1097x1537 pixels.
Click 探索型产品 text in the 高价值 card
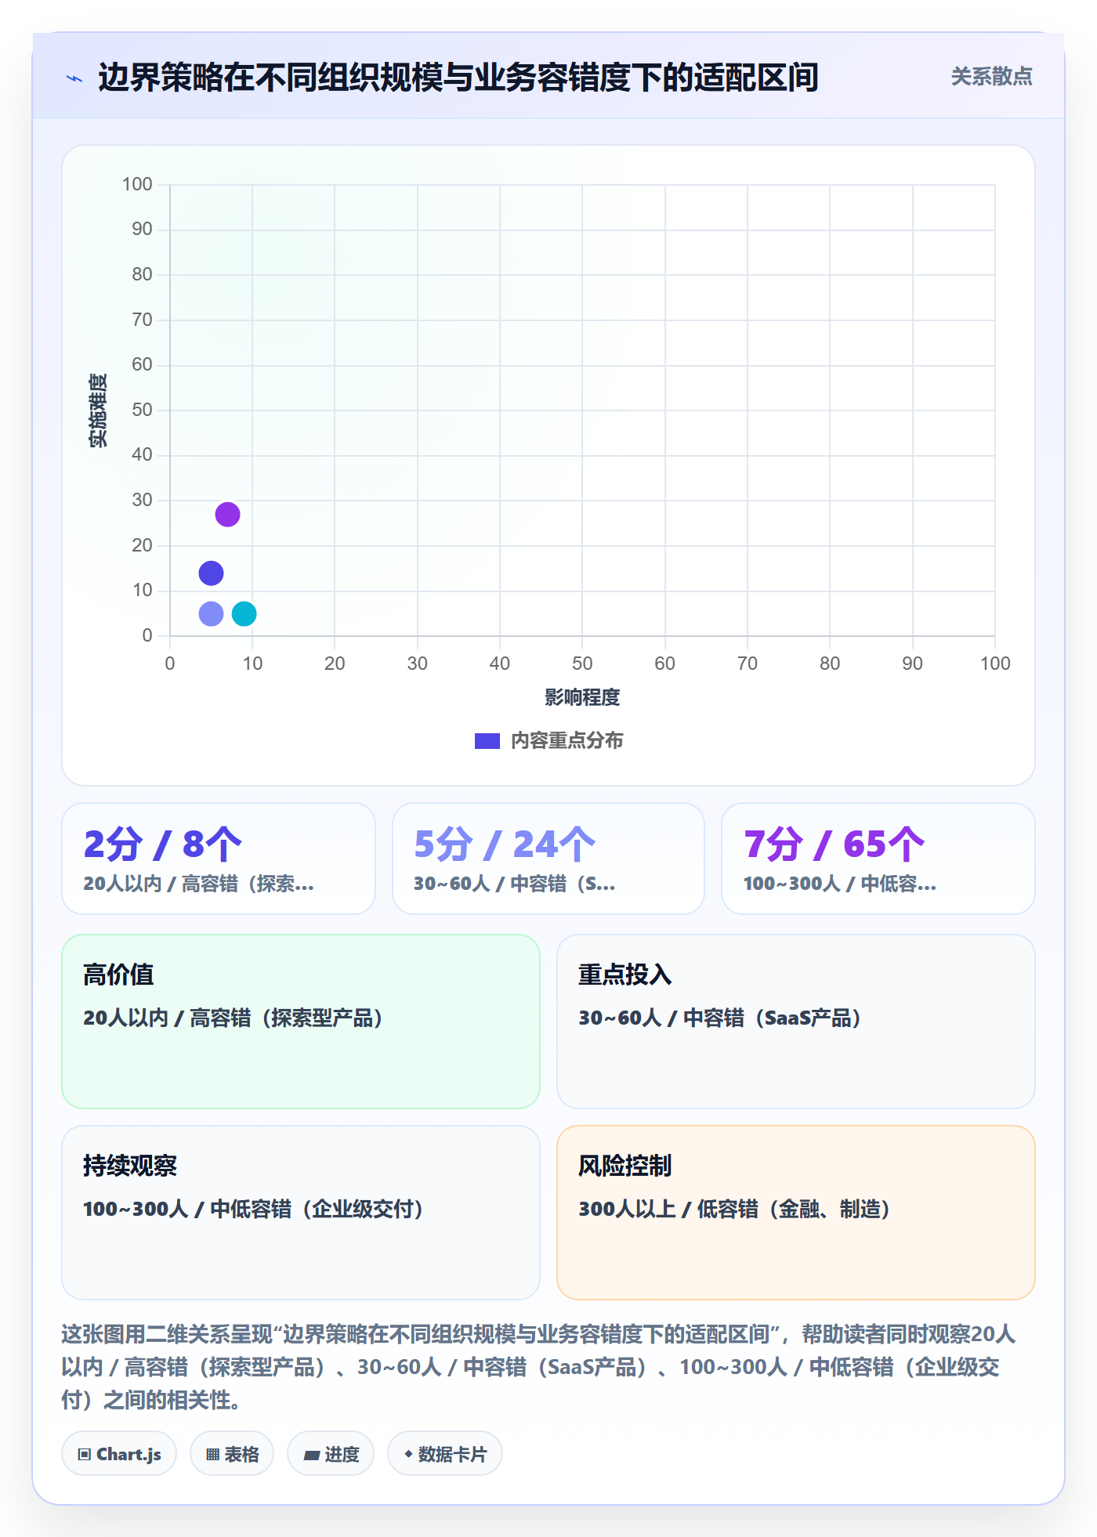[x=322, y=1018]
